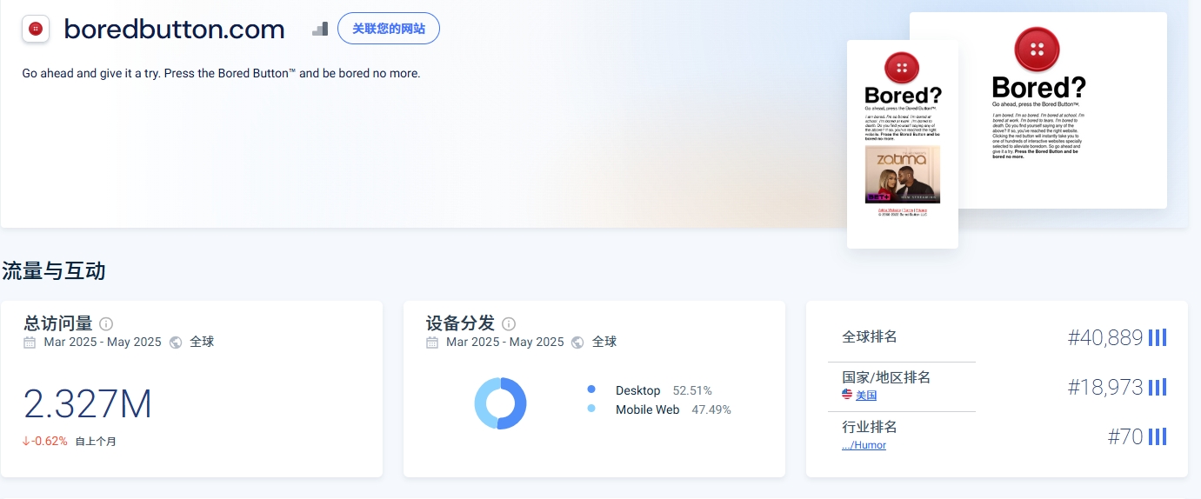
Task: Click the 全球排名 label
Action: [x=870, y=336]
